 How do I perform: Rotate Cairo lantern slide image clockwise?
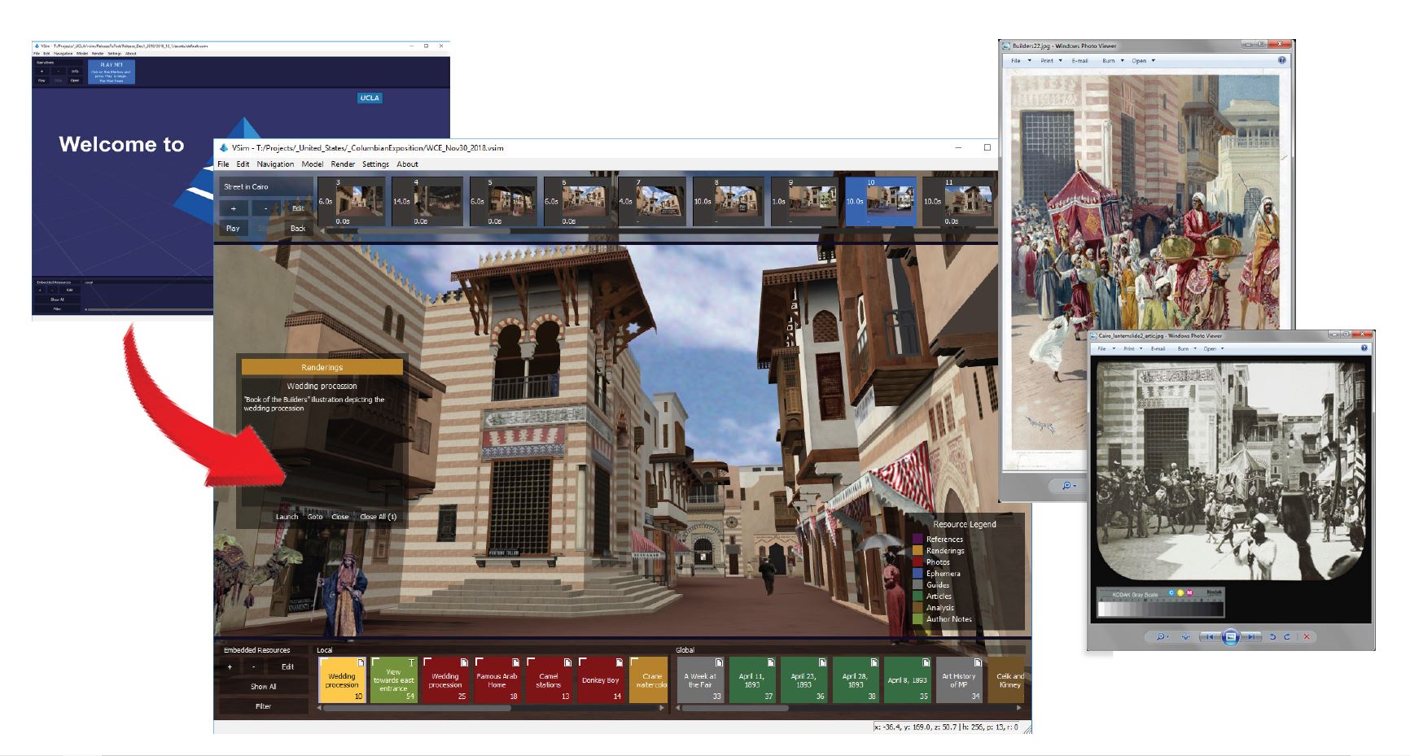(1286, 636)
